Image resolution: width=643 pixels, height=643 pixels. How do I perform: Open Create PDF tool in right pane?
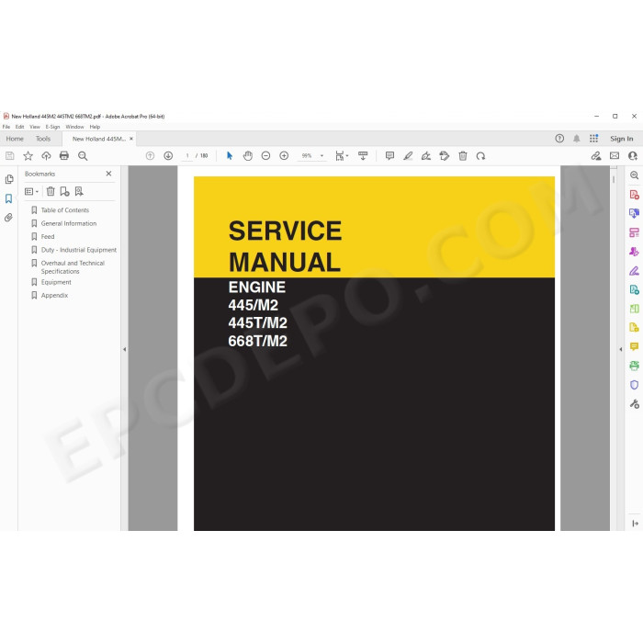pyautogui.click(x=634, y=195)
